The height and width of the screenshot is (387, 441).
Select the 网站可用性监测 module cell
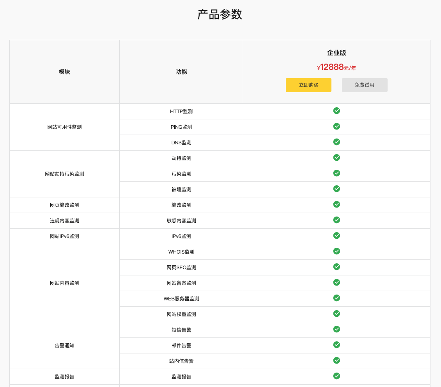coord(64,127)
